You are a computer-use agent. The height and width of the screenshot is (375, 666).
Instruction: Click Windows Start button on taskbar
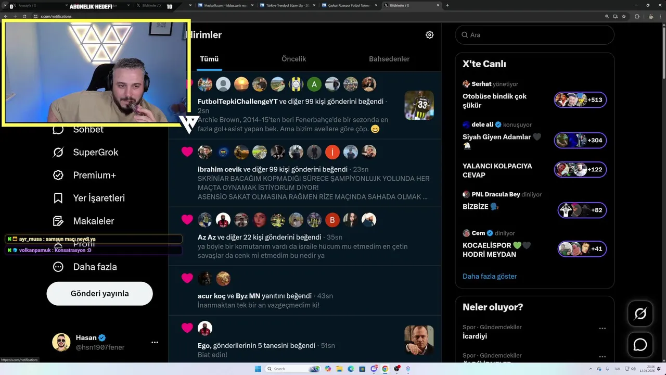(258, 369)
